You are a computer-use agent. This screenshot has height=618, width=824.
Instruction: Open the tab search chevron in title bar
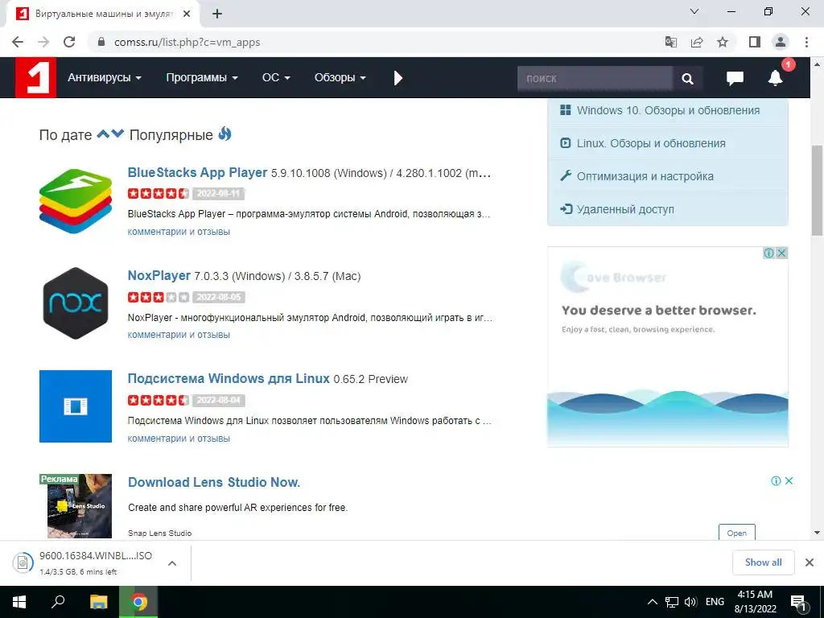click(x=694, y=11)
